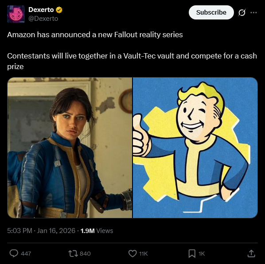Open the three-dot more options menu
The image size is (265, 264).
(253, 12)
